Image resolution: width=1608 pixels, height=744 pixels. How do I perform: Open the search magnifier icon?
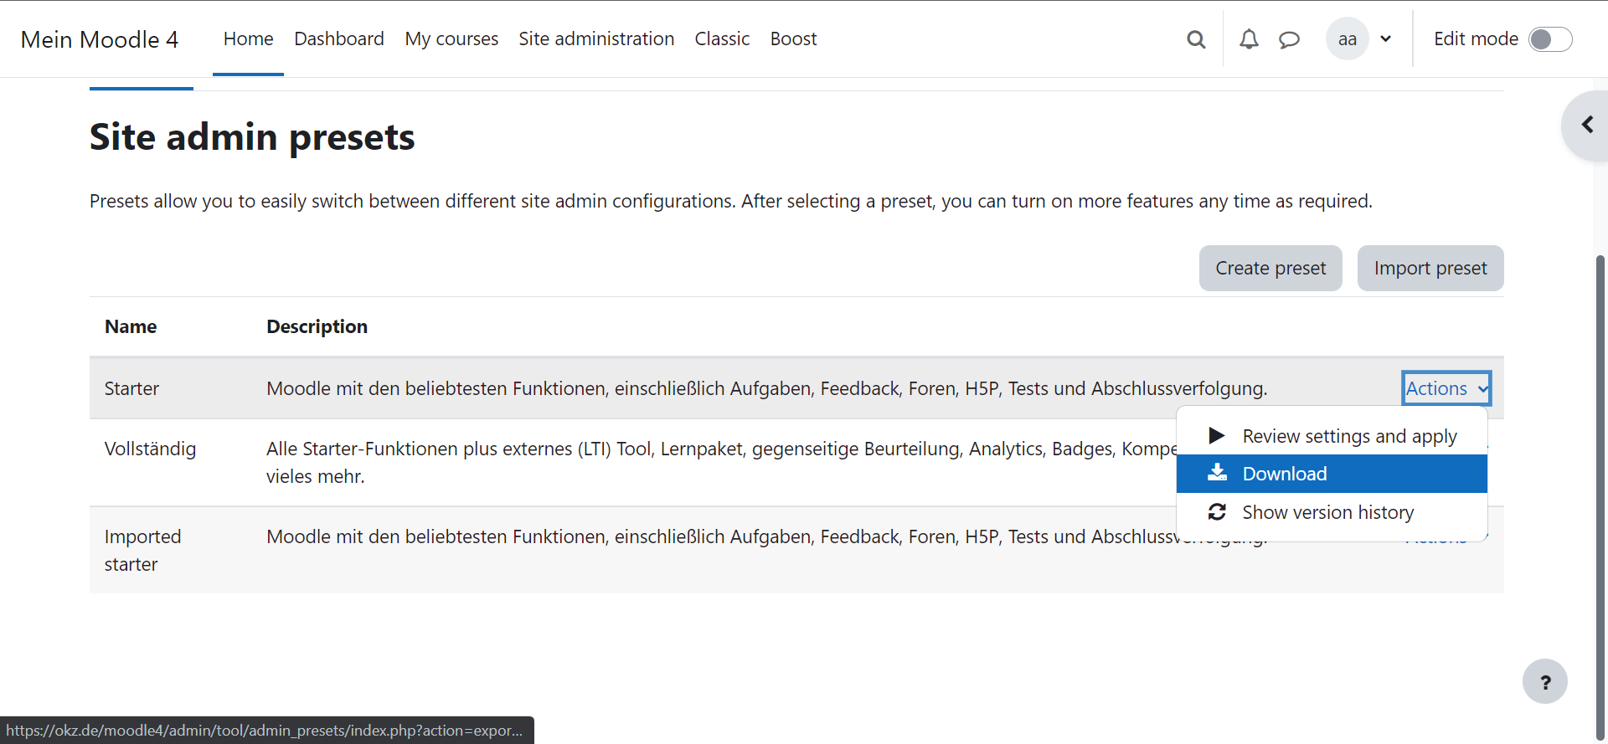point(1196,39)
